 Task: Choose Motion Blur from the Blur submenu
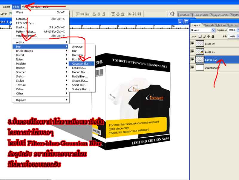click(82, 72)
